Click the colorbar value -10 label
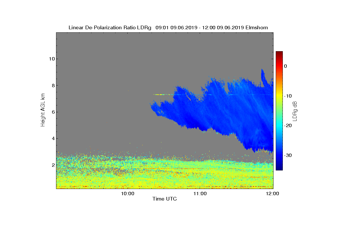 (x=287, y=96)
